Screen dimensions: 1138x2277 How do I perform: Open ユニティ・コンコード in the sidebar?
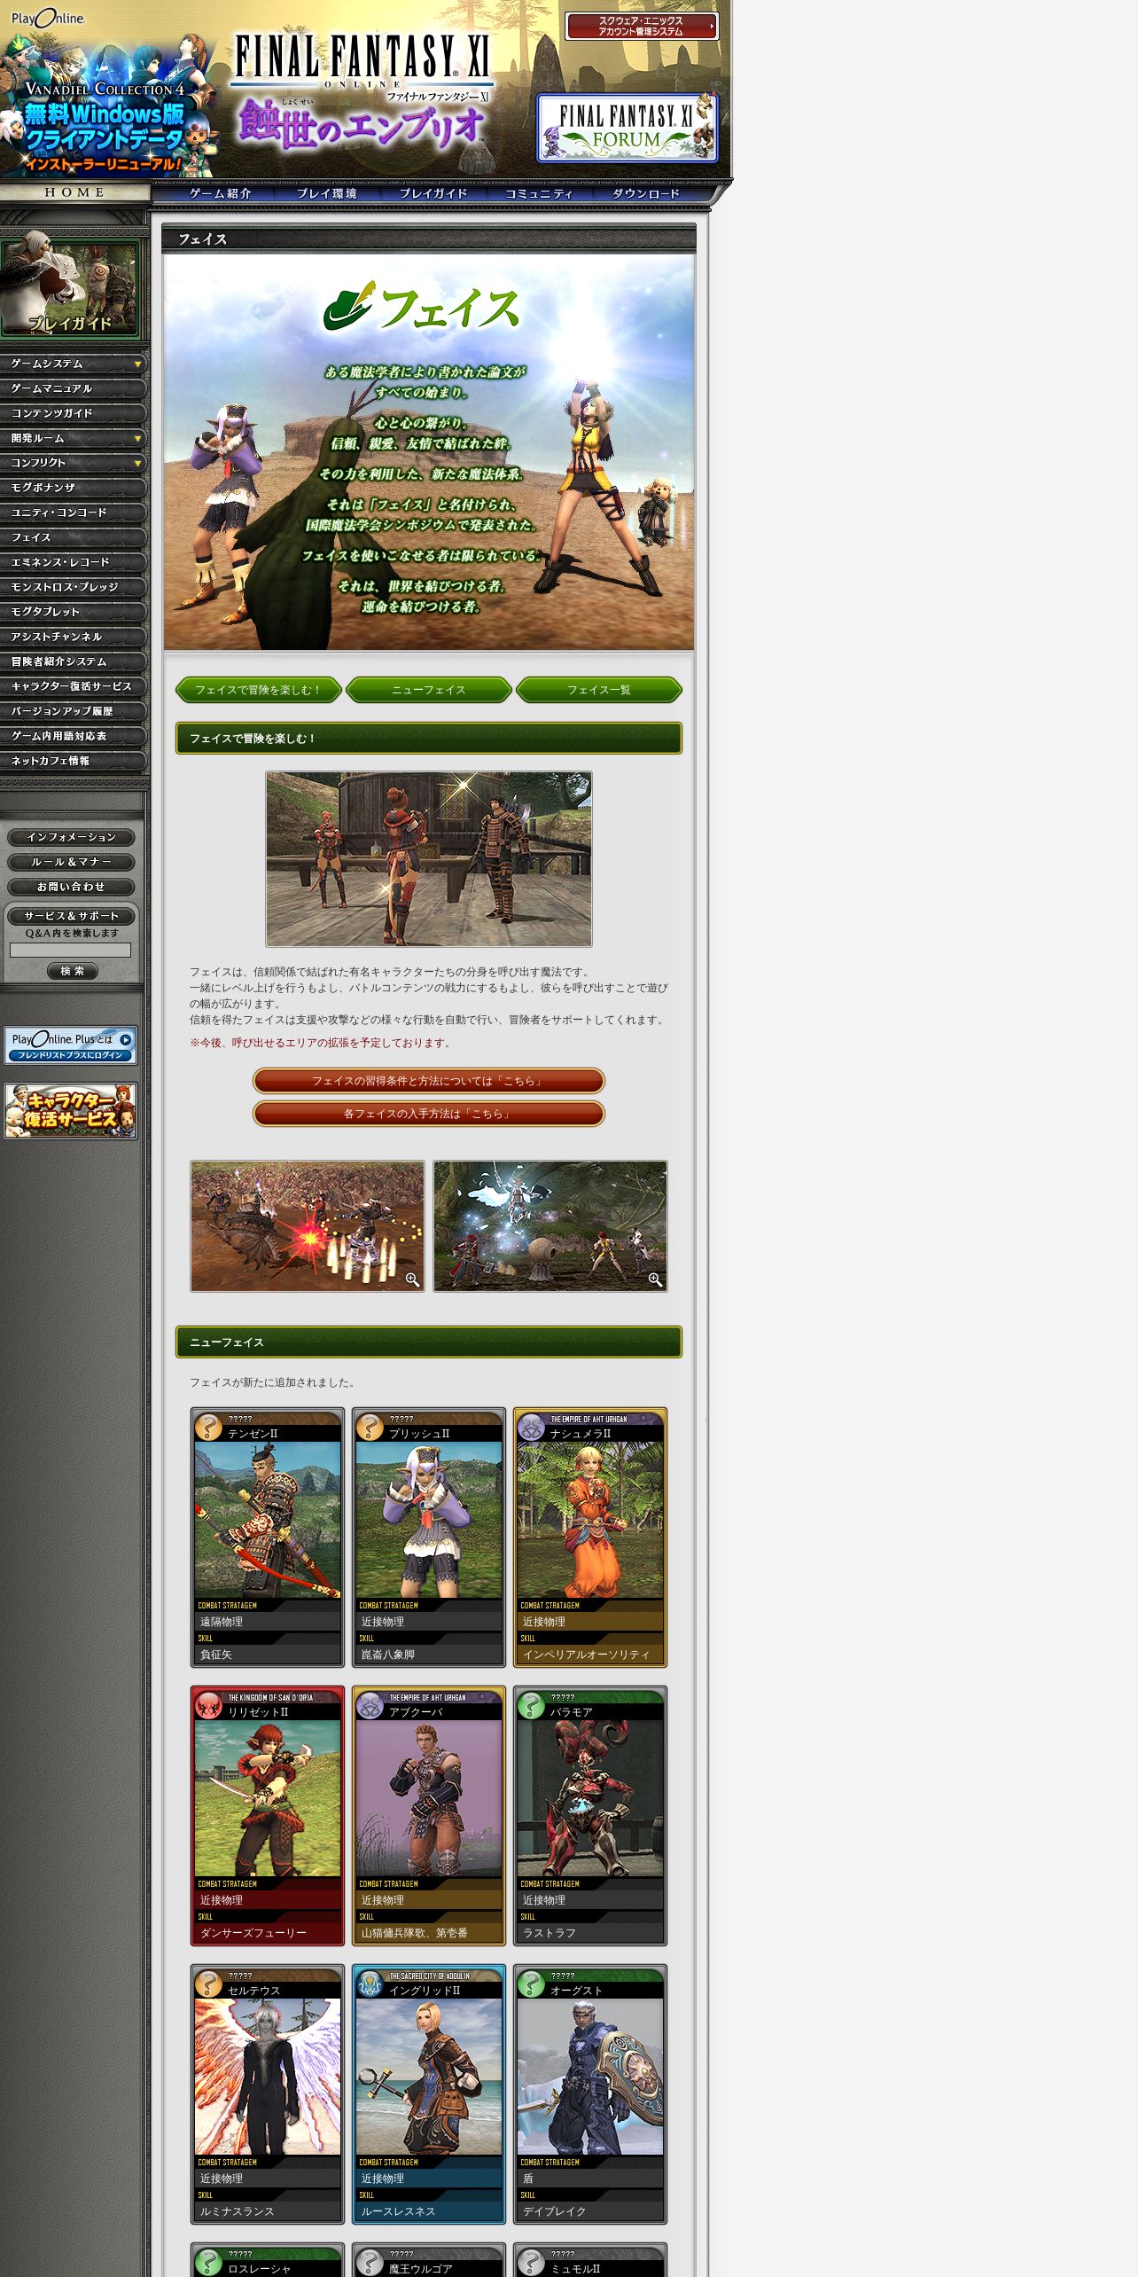pyautogui.click(x=73, y=513)
